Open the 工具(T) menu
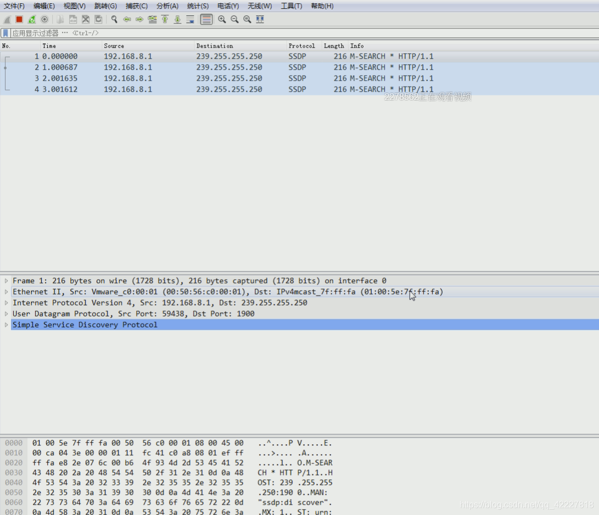This screenshot has height=515, width=599. coord(292,6)
